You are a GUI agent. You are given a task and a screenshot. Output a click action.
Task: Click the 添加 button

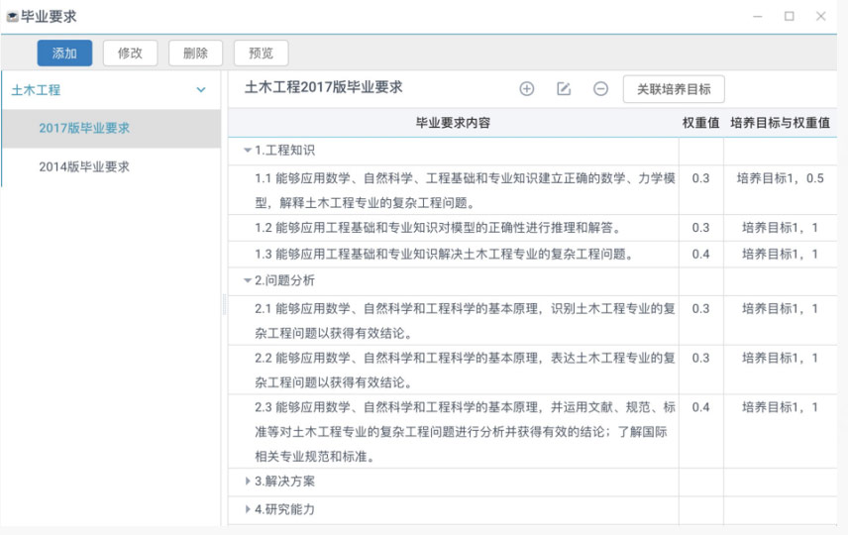pos(64,53)
